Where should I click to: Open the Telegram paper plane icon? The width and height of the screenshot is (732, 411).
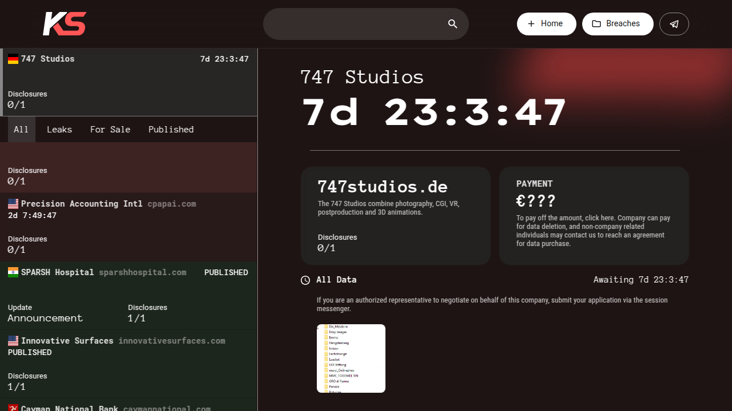pos(674,24)
